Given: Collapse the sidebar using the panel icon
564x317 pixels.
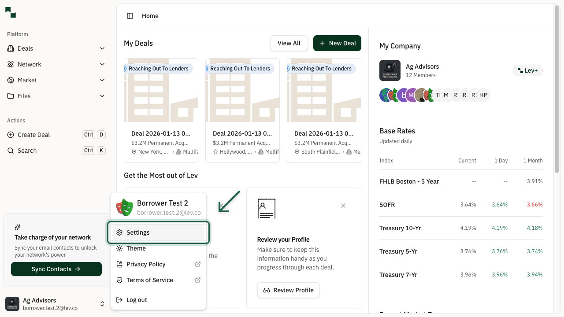Looking at the screenshot, I should click(x=130, y=15).
